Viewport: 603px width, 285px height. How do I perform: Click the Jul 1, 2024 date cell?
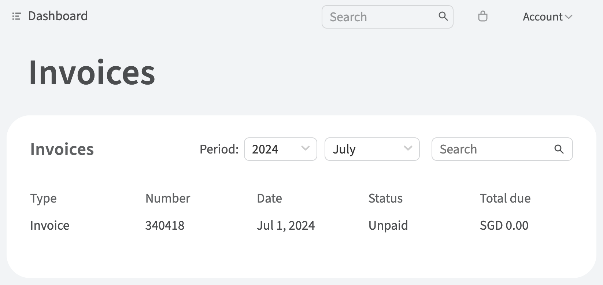pyautogui.click(x=286, y=225)
